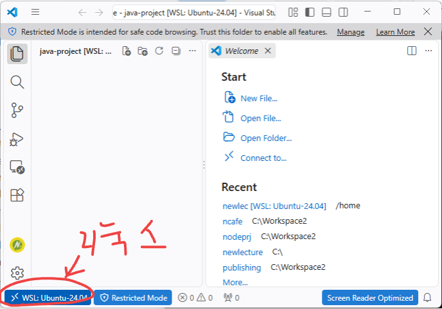
Task: Click the C:\Workspace2 path beside ncafe
Action: point(279,221)
